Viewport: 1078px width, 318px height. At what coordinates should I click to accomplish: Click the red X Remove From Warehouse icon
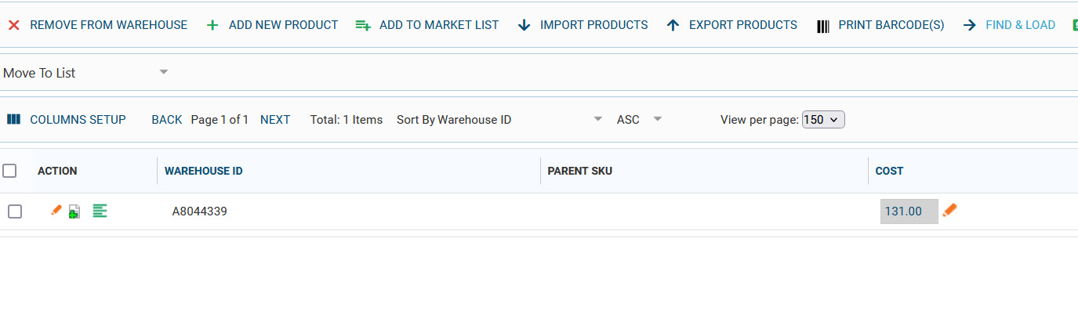click(13, 25)
